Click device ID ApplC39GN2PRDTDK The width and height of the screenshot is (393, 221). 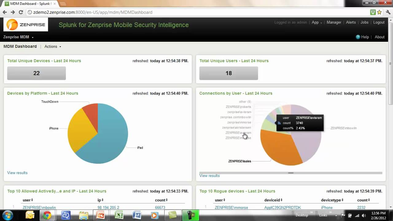pyautogui.click(x=282, y=208)
